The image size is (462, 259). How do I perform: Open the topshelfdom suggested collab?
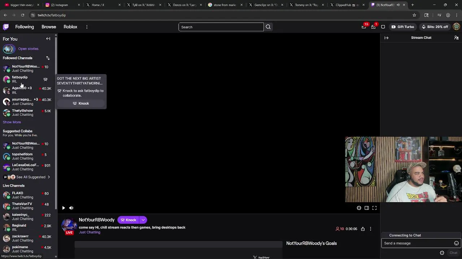[27, 156]
